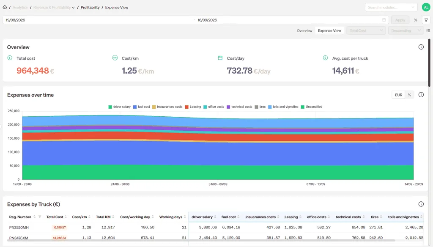Sort by the Leasing column arrows
433x247 pixels.
coord(301,217)
